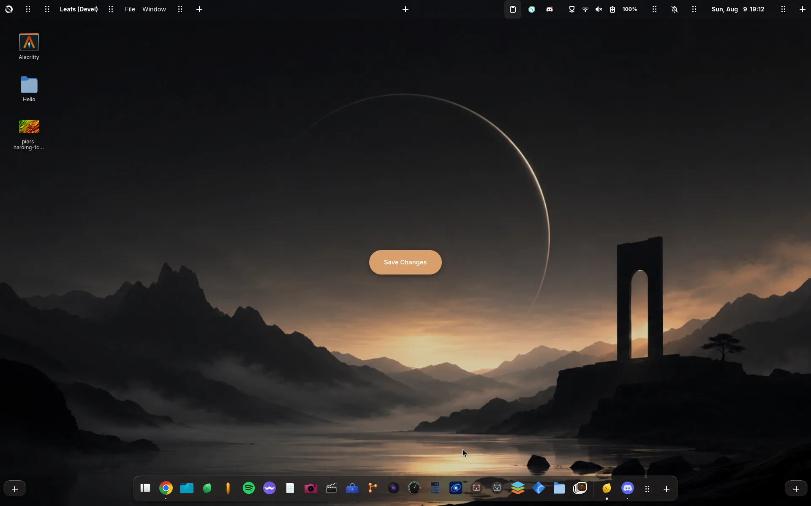Launch Spotify from the dock
The height and width of the screenshot is (506, 811).
(x=249, y=488)
